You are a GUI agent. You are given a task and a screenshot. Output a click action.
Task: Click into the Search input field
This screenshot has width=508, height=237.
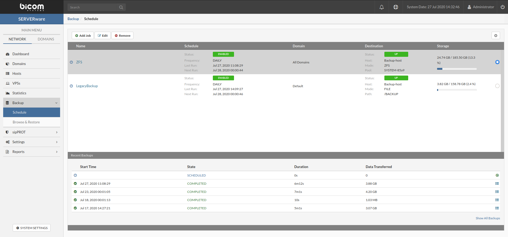coord(93,7)
